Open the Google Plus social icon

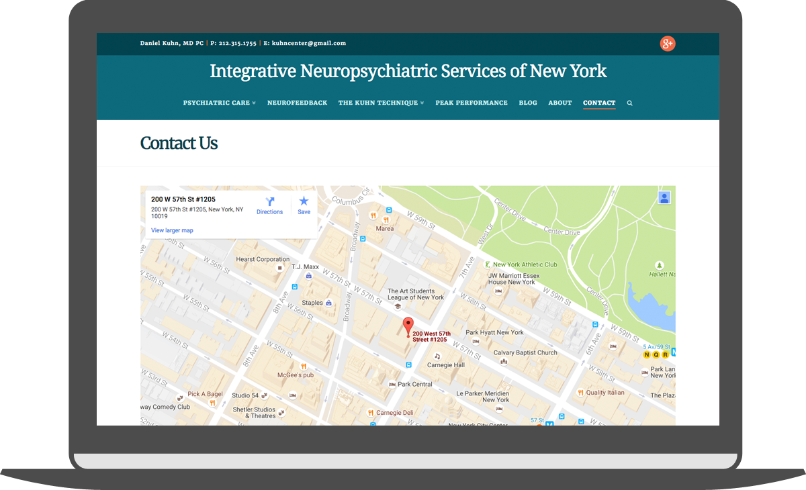(667, 44)
